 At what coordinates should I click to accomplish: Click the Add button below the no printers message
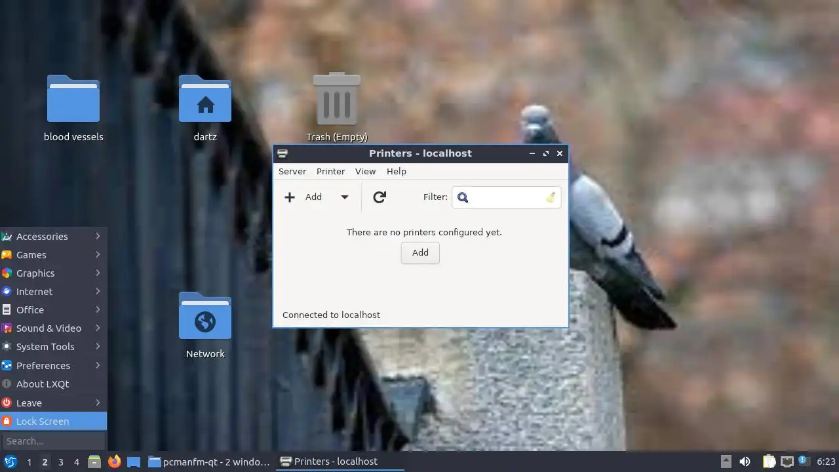[x=420, y=252]
